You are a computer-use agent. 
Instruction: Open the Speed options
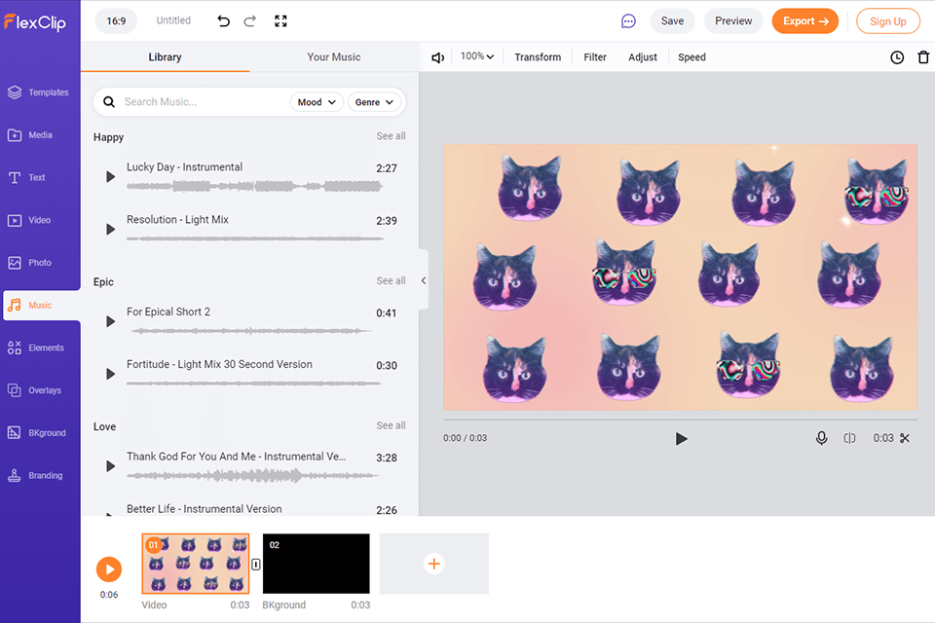pos(692,57)
